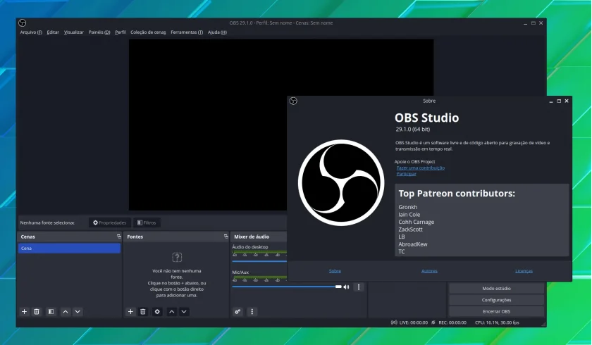Open Mic/Aux three-dot options menu
This screenshot has width=592, height=345.
point(359,287)
